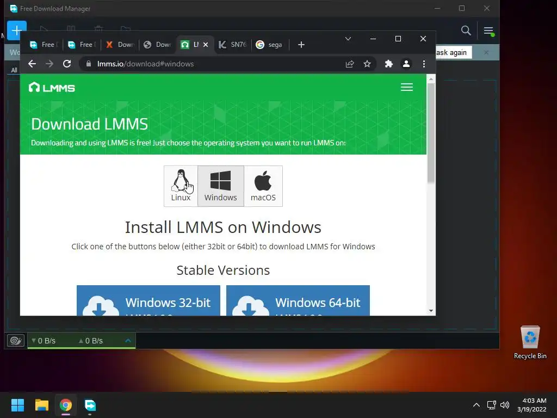The height and width of the screenshot is (418, 557).
Task: Open File Explorer from taskbar
Action: pyautogui.click(x=41, y=405)
